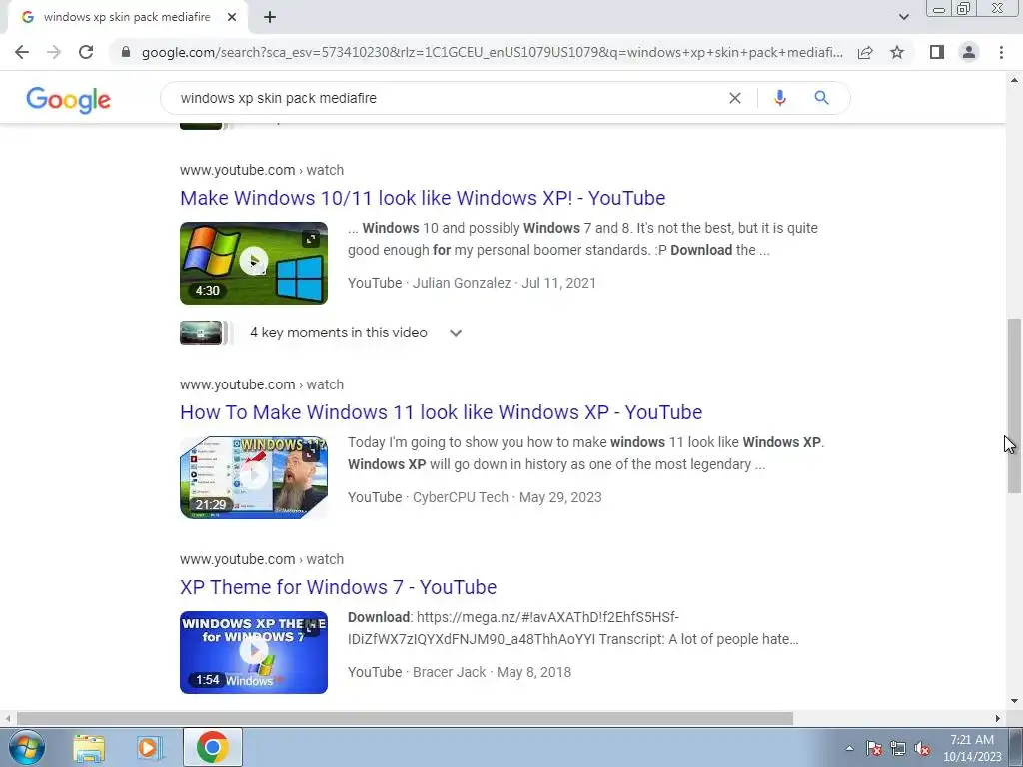Show hidden system tray icons
The image size is (1023, 767).
click(849, 748)
